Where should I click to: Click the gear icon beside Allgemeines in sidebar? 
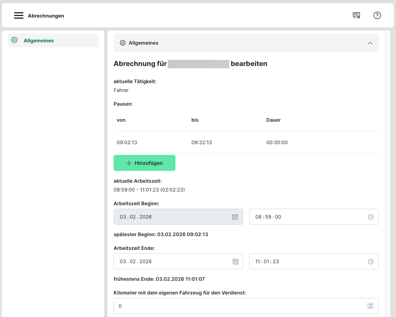tap(15, 40)
